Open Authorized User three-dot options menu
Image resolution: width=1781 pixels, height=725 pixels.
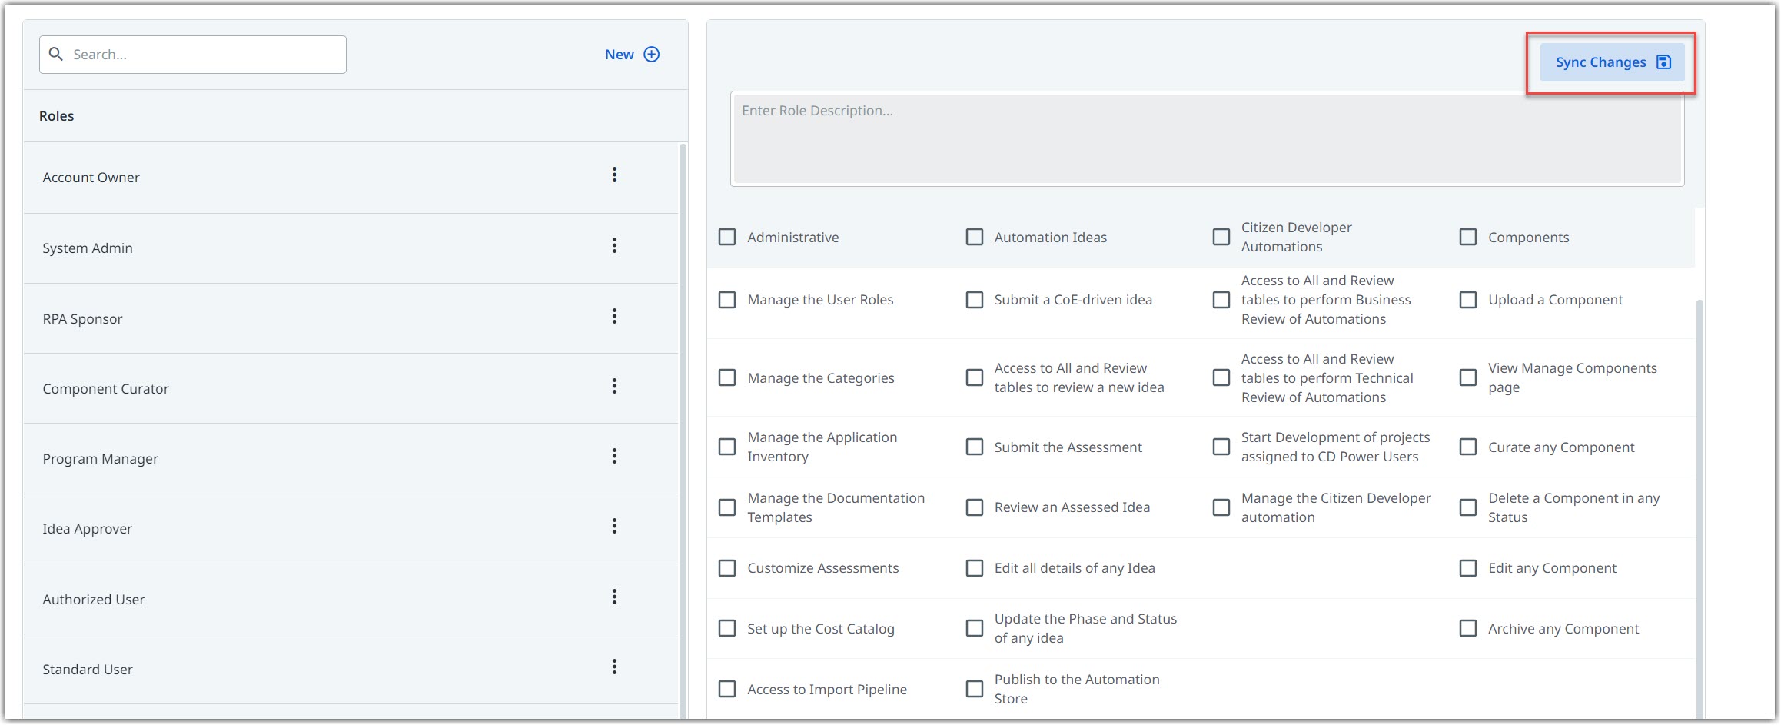[614, 597]
